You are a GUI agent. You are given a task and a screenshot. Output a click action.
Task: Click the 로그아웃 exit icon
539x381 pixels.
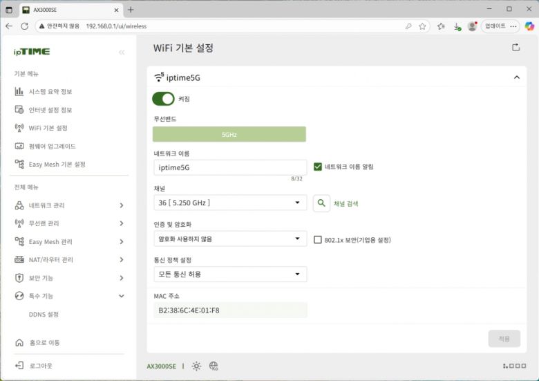pyautogui.click(x=19, y=365)
